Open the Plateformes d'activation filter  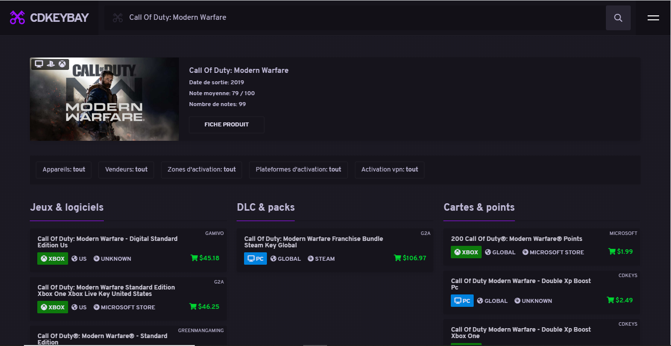coord(298,170)
